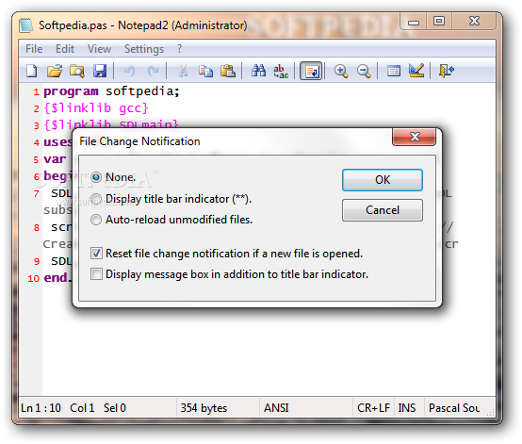Click the Cancel button in dialog
Image resolution: width=522 pixels, height=444 pixels.
[x=383, y=210]
